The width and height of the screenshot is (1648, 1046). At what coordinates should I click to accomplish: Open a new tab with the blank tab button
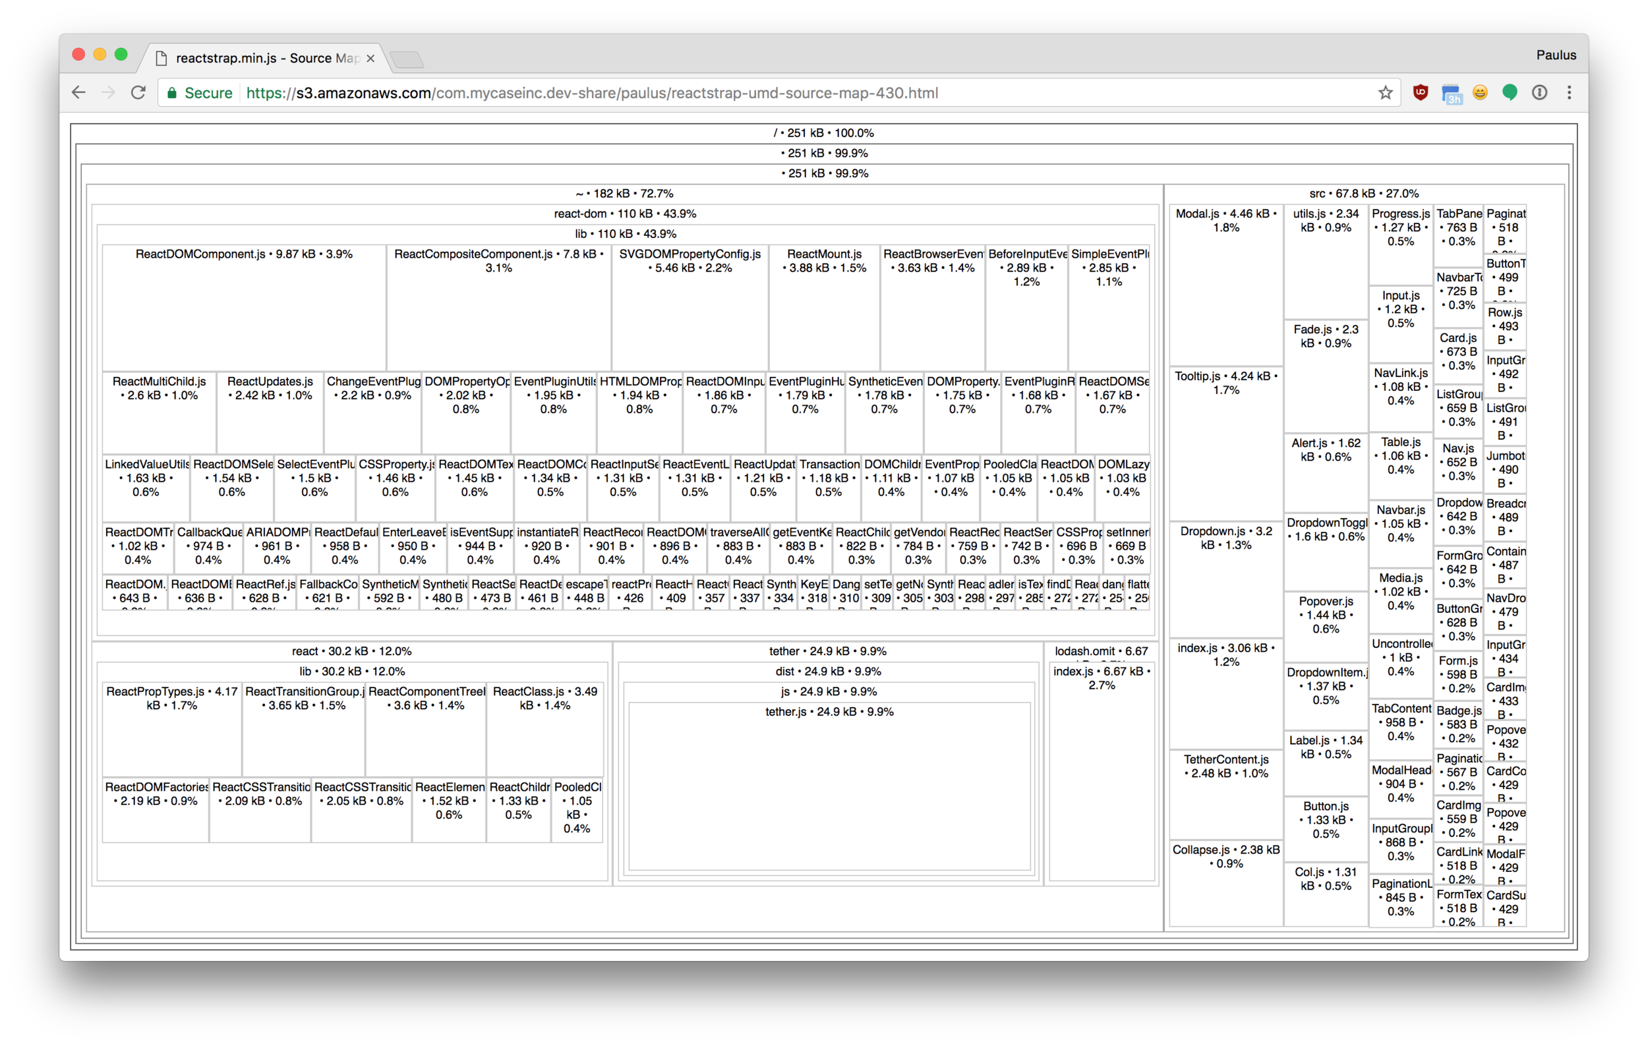408,59
